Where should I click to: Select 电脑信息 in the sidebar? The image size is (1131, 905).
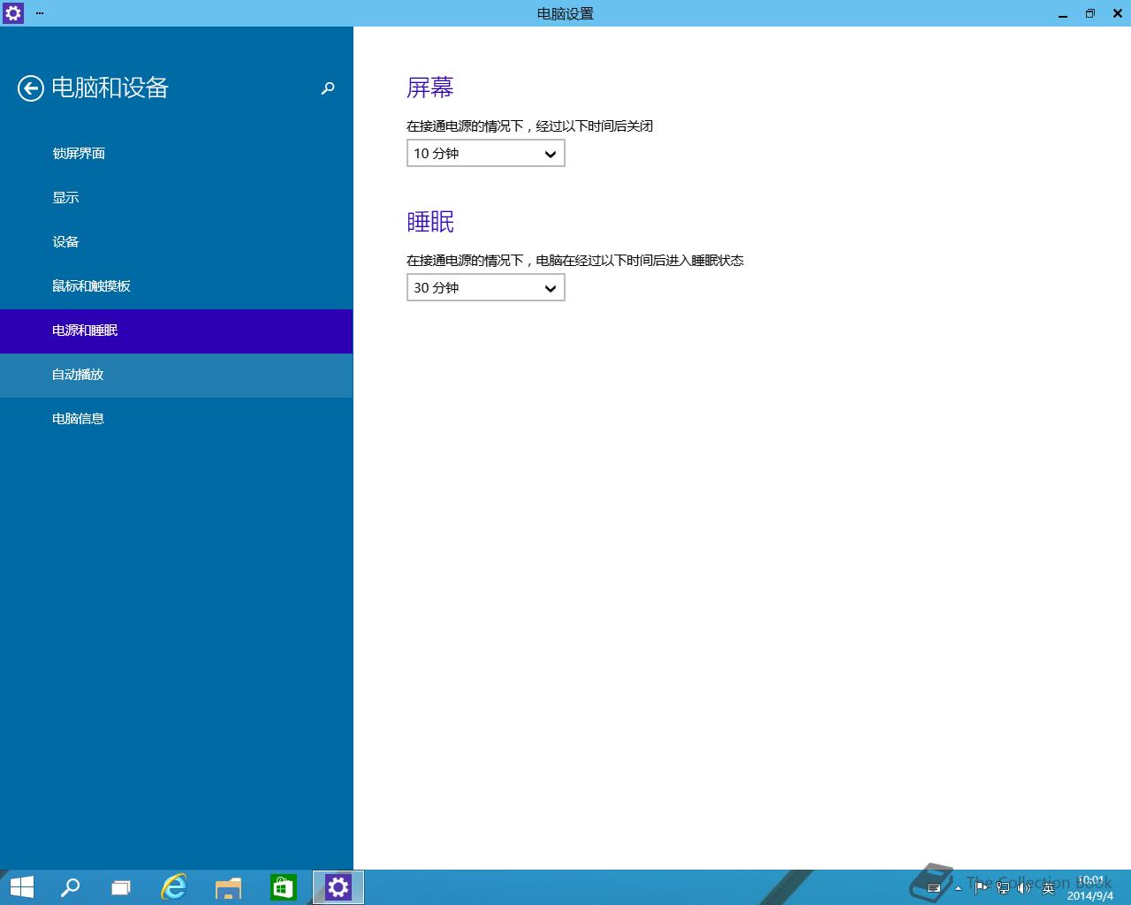point(177,419)
